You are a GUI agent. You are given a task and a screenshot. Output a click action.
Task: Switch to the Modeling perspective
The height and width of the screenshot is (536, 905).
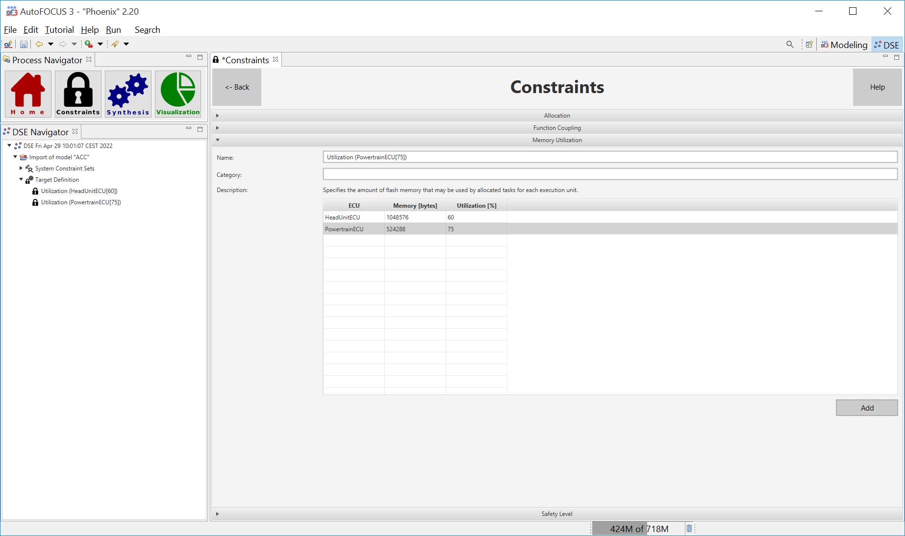(x=844, y=45)
